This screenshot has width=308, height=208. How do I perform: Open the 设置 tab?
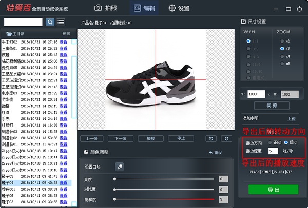pyautogui.click(x=179, y=8)
